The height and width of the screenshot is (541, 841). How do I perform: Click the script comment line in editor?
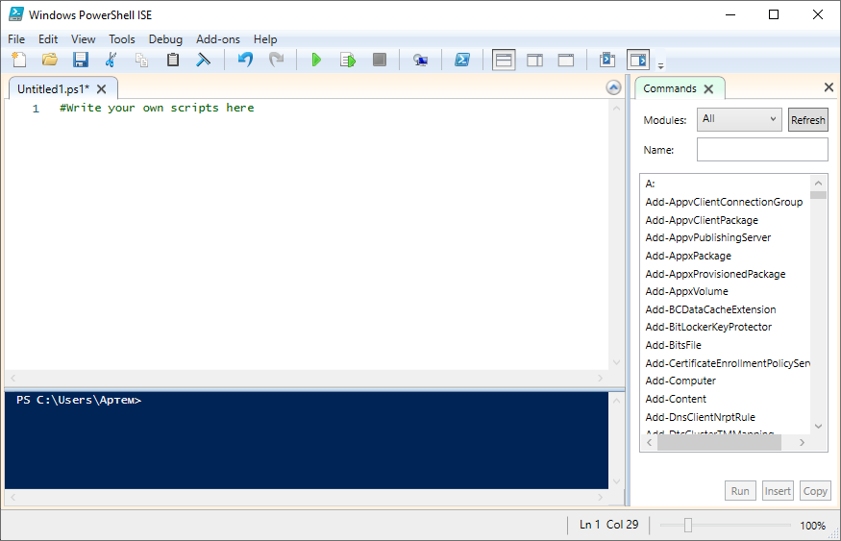157,108
